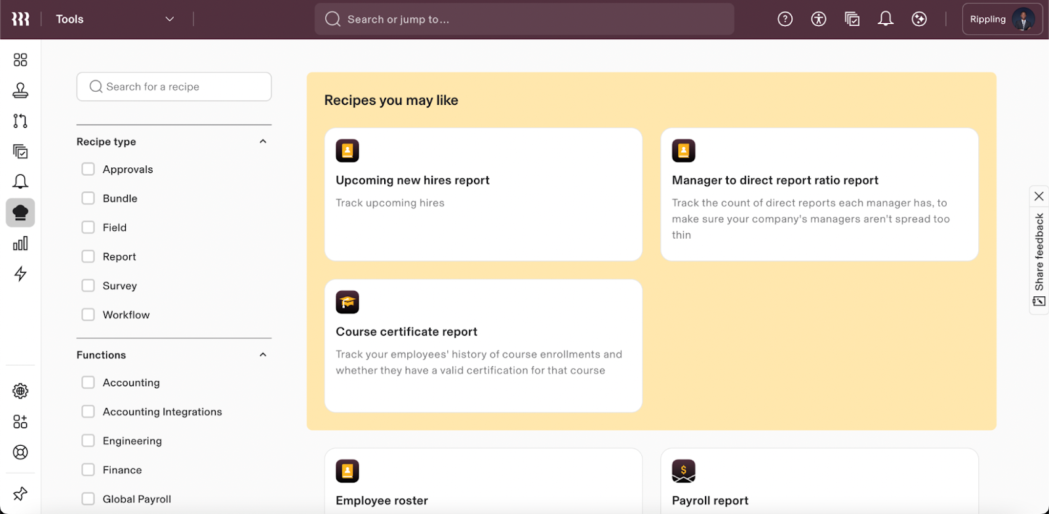The height and width of the screenshot is (514, 1049).
Task: Check the Bundle recipe type
Action: (88, 198)
